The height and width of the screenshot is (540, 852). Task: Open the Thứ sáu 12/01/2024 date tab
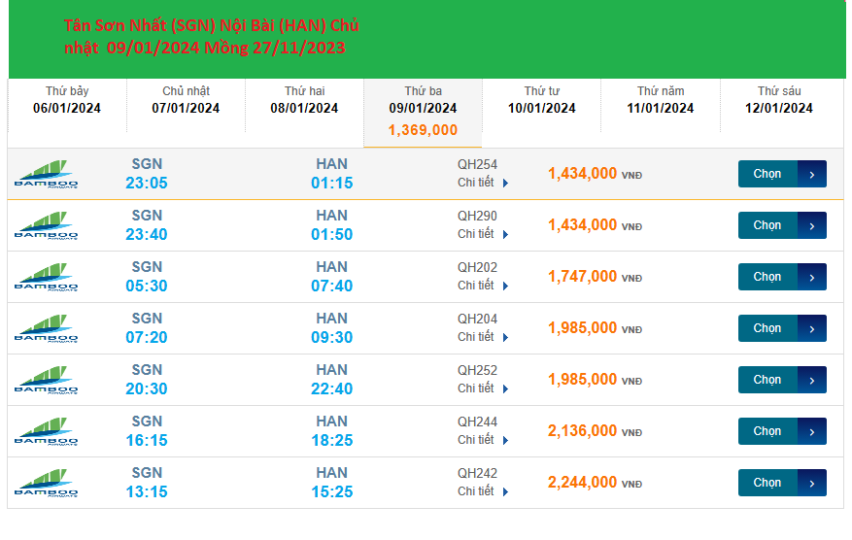pyautogui.click(x=779, y=100)
